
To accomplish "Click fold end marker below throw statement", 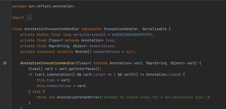I will pyautogui.click(x=10, y=103).
